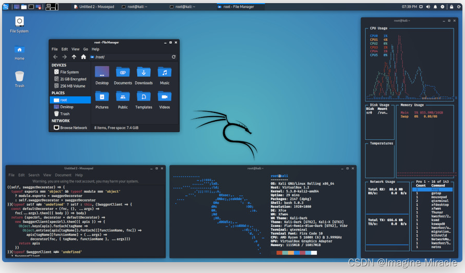Select the gotop process row
The width and height of the screenshot is (465, 273).
[x=432, y=193]
